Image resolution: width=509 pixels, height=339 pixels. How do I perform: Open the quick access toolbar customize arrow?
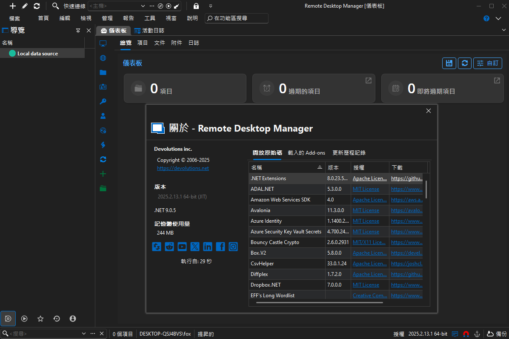211,6
